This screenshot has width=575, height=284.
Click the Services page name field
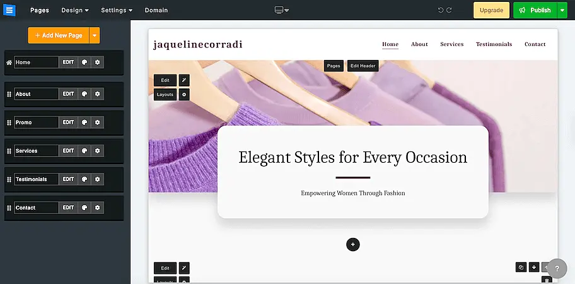point(36,151)
